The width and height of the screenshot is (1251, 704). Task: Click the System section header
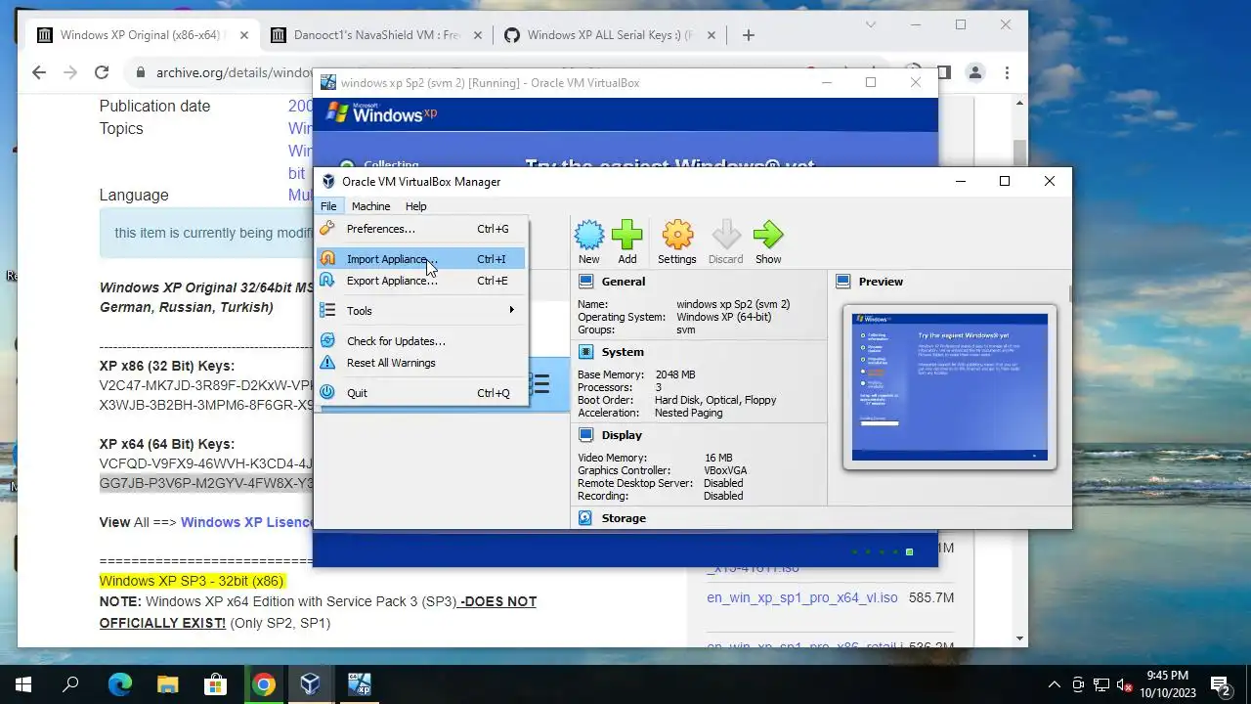623,352
